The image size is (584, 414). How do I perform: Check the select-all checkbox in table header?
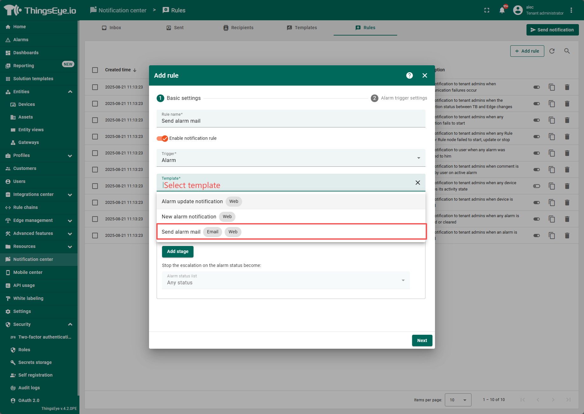pyautogui.click(x=95, y=70)
